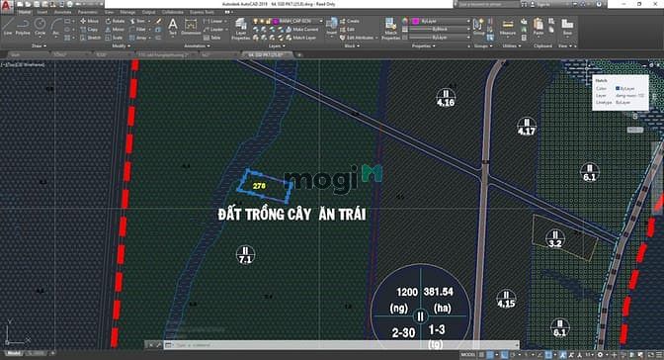Open the Measure utility
The image size is (664, 360).
point(507,27)
